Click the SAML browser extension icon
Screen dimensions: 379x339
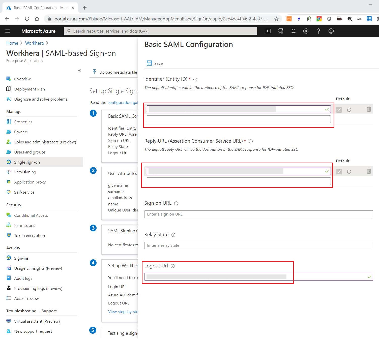click(x=359, y=19)
